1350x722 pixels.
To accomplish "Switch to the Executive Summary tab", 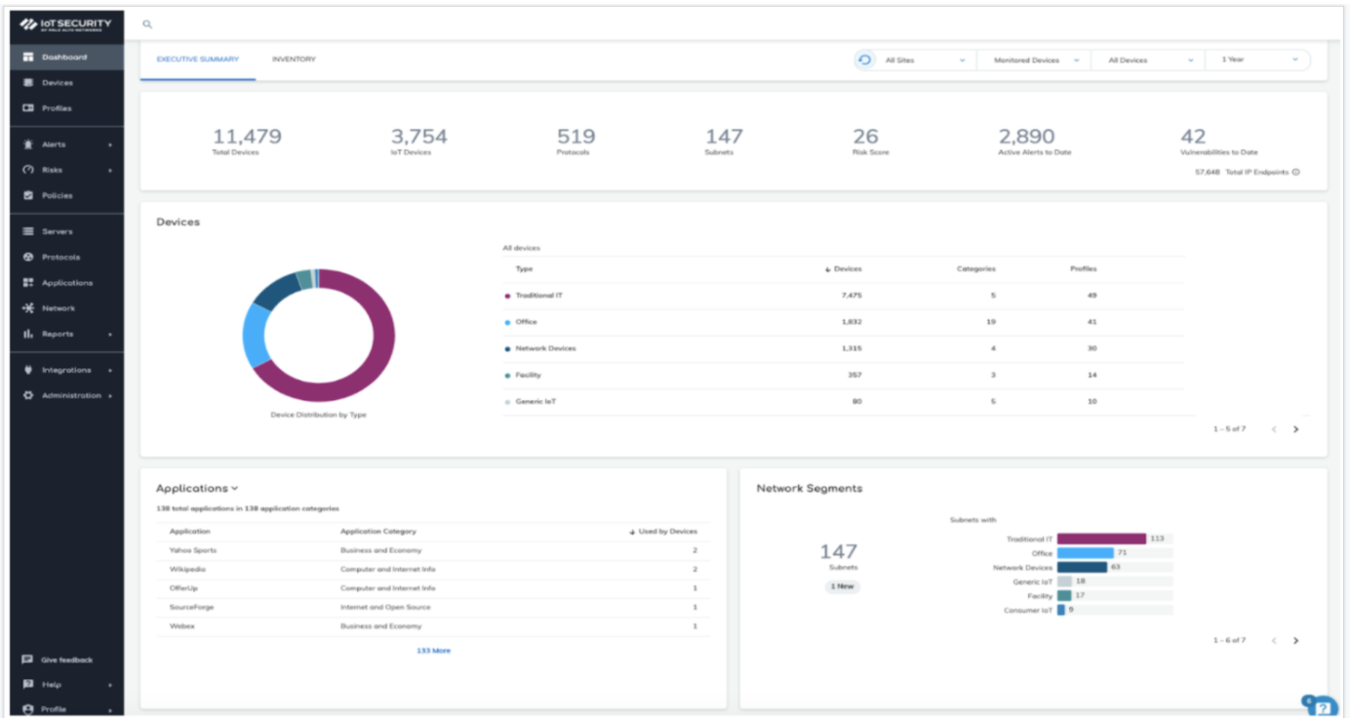I will pyautogui.click(x=198, y=60).
